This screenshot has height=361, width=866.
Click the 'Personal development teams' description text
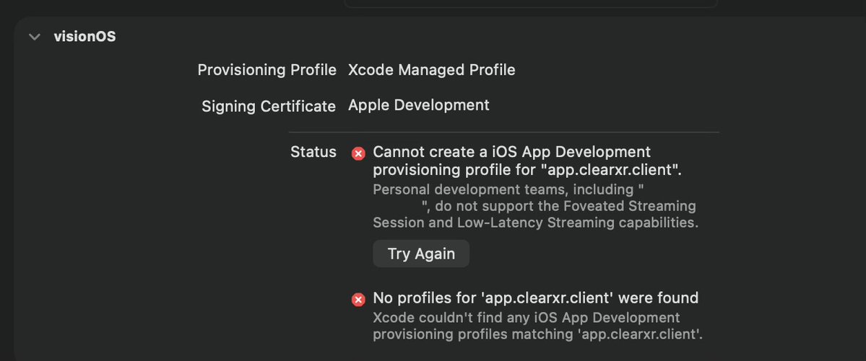(x=536, y=206)
